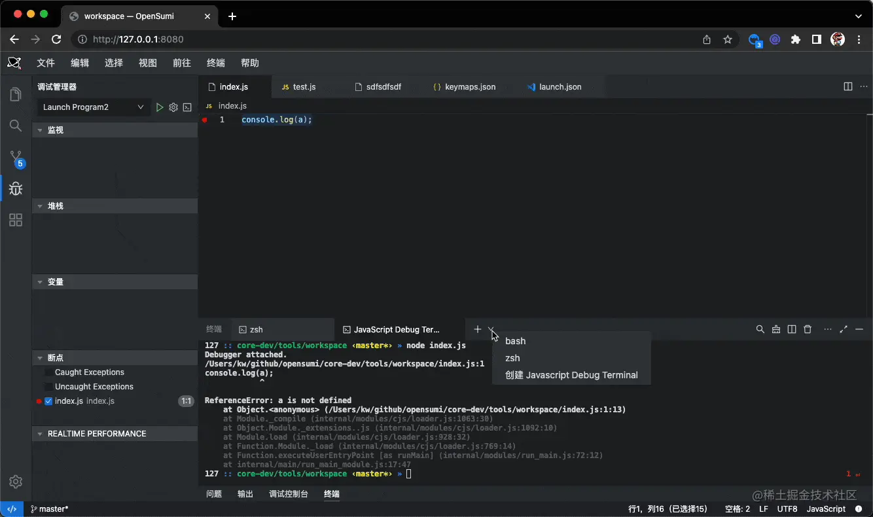Switch to the 调试控制台 debug console tab
The width and height of the screenshot is (873, 517).
289,494
